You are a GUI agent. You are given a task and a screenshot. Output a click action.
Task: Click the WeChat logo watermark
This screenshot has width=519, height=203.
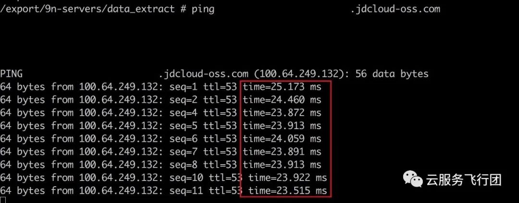[413, 180]
